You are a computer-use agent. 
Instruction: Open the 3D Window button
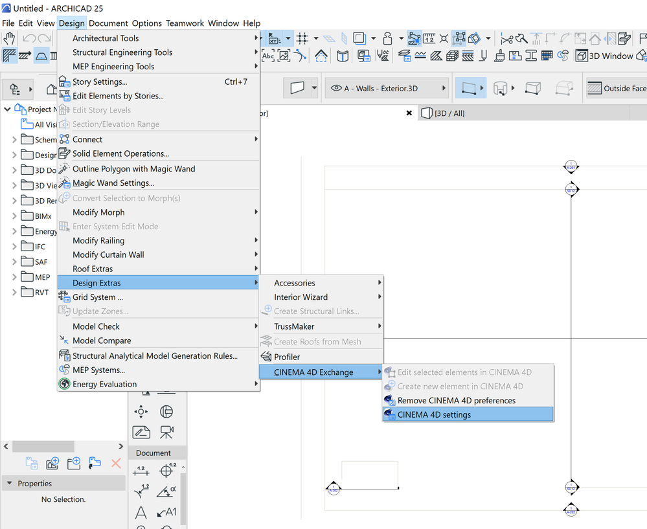tap(604, 56)
